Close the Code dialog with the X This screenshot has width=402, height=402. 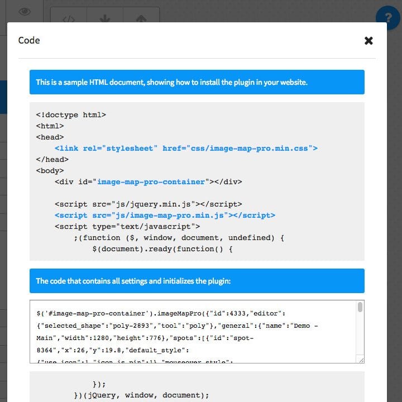point(368,41)
